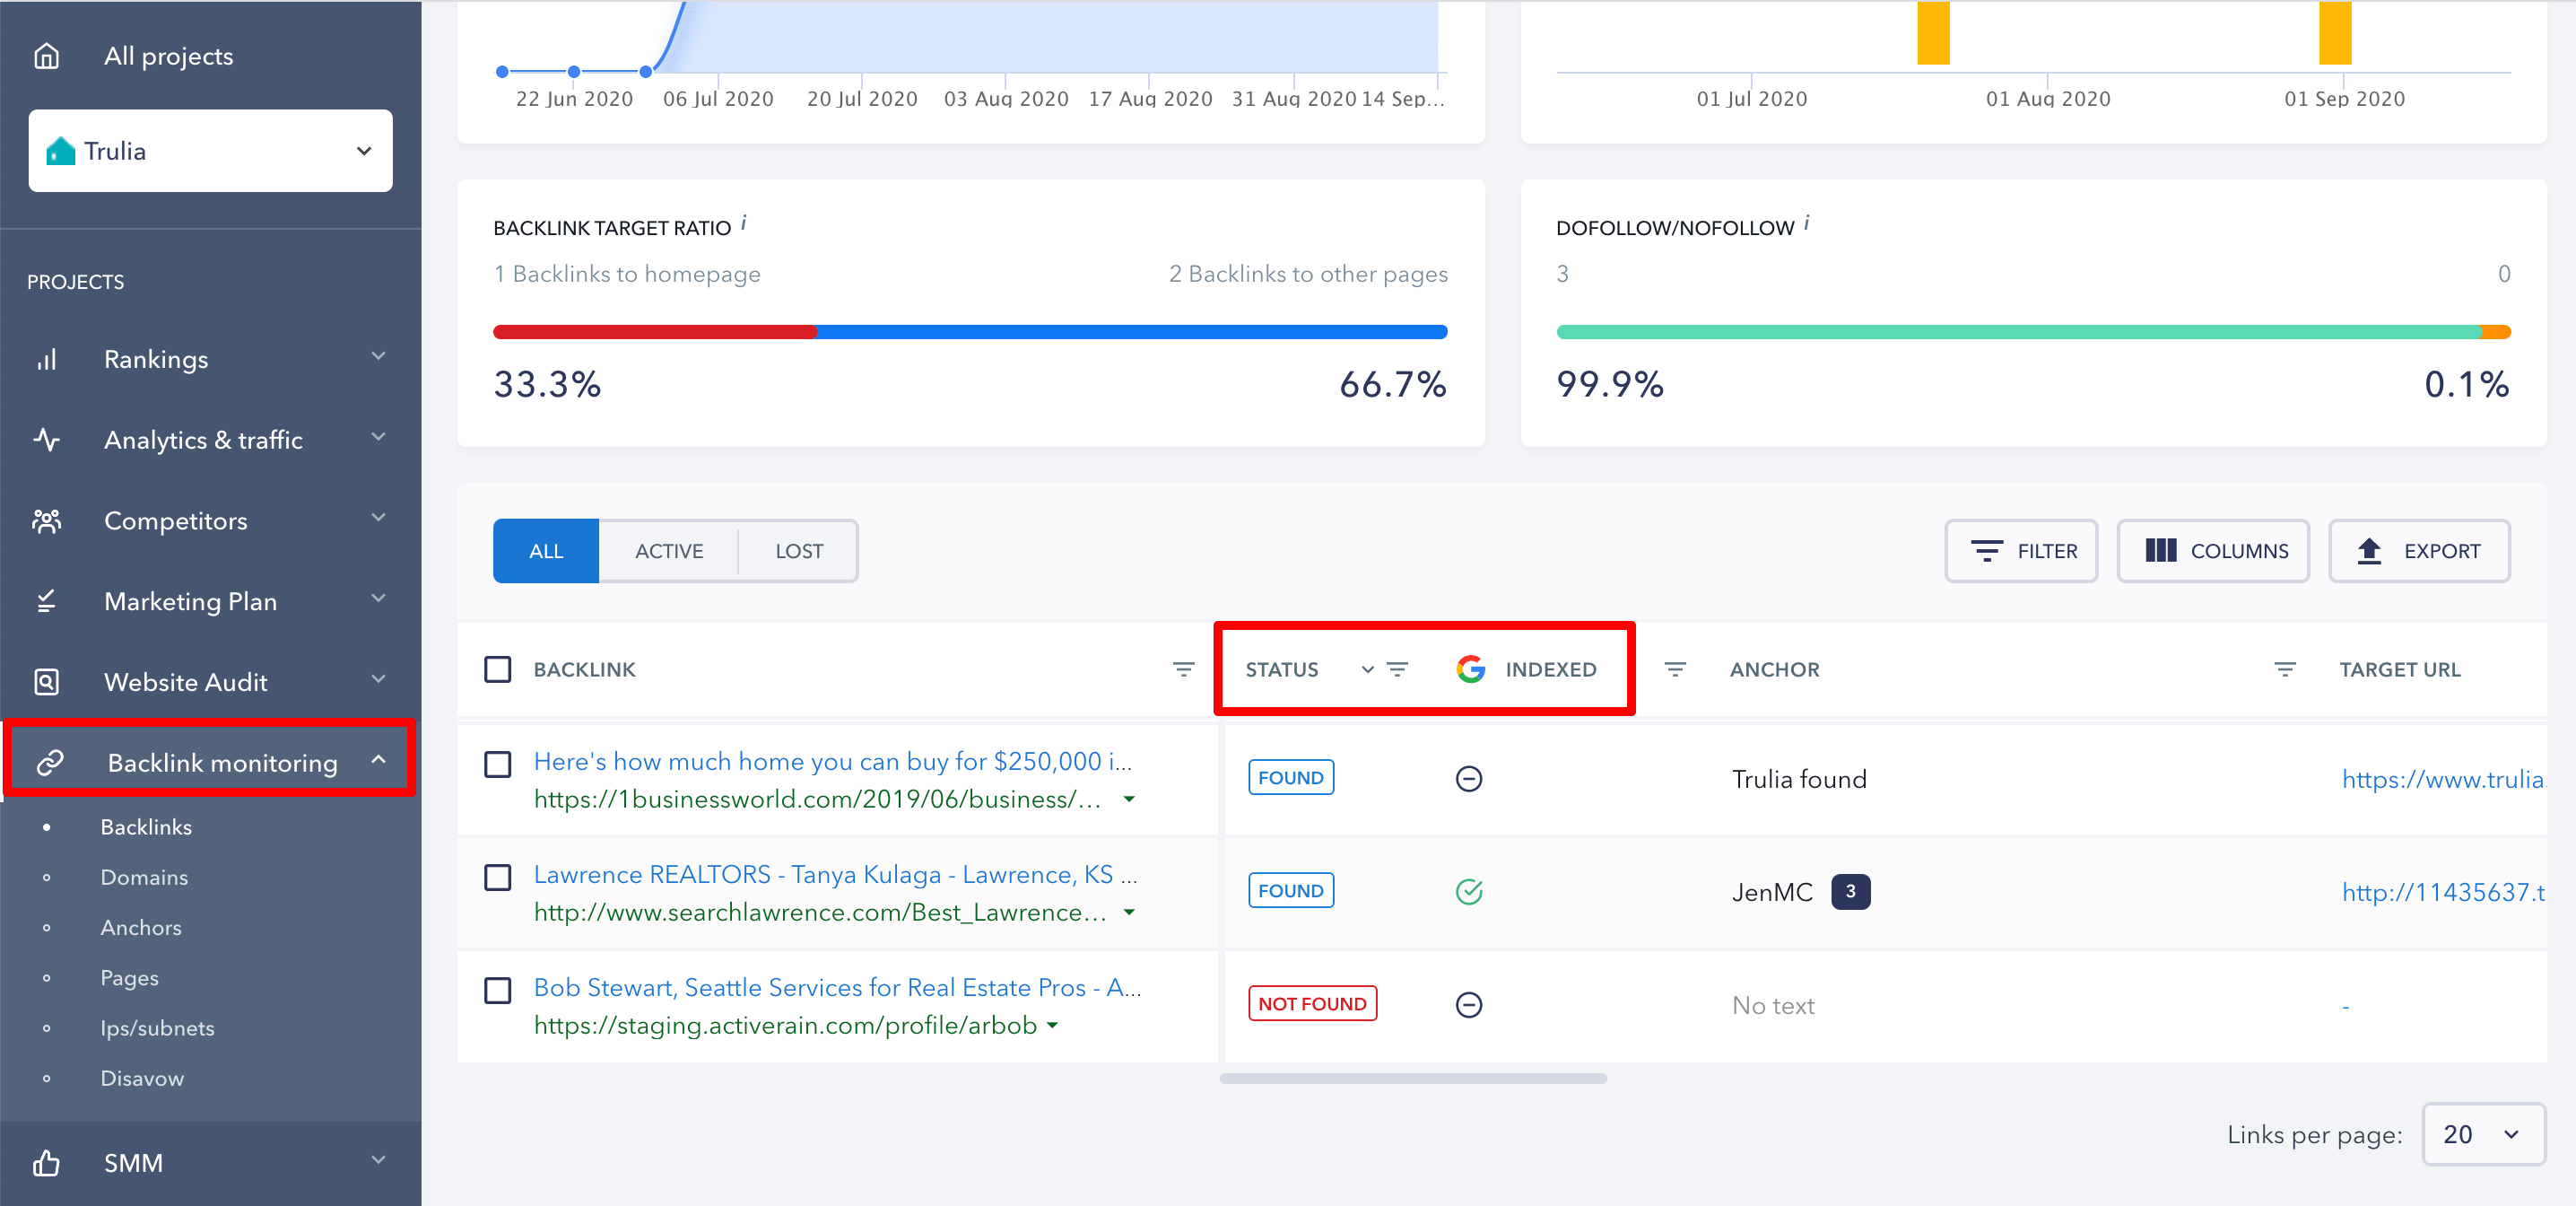Click the Marketing Plan checklist icon
Screen dimensions: 2576x1206
click(47, 600)
